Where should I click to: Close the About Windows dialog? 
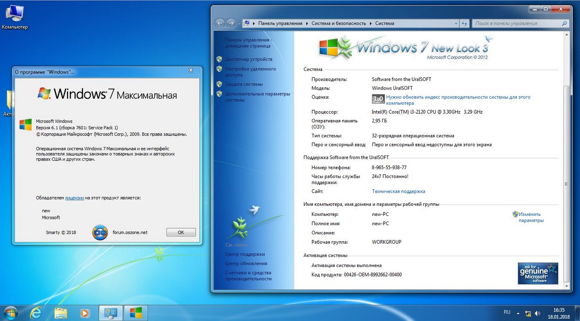(x=191, y=70)
